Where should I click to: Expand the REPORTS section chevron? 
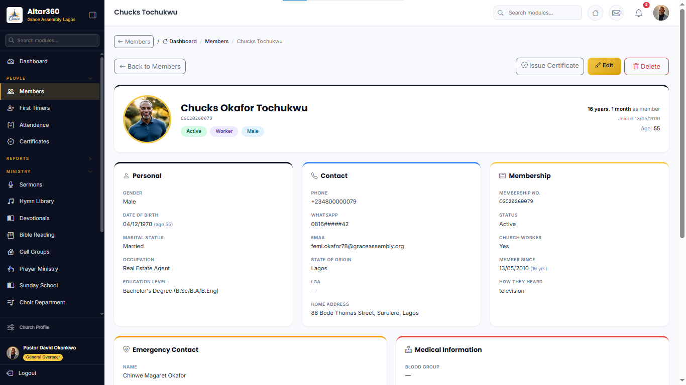tap(90, 158)
